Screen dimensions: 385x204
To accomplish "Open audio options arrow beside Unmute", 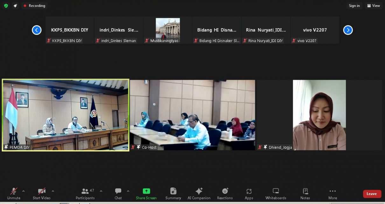I will click(x=23, y=191).
